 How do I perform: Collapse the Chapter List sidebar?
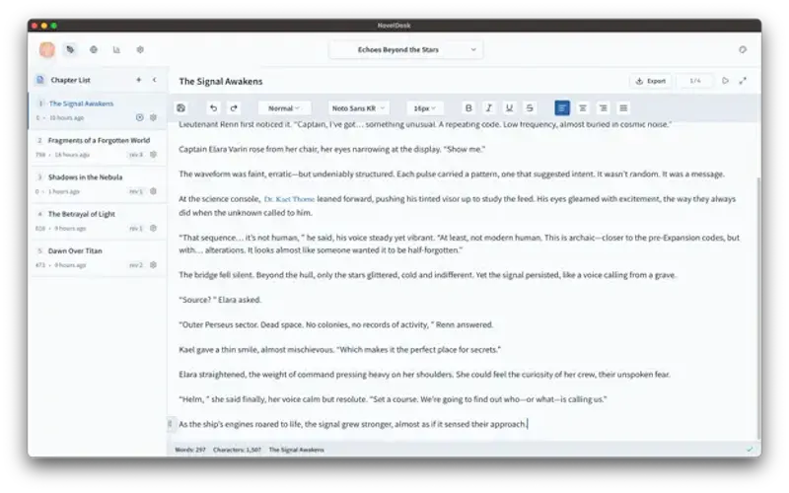click(x=155, y=80)
